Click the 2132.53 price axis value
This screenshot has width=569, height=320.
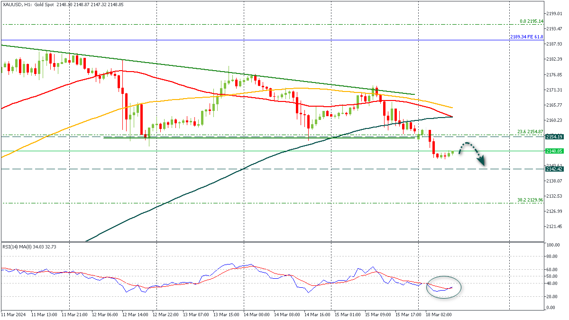[553, 196]
